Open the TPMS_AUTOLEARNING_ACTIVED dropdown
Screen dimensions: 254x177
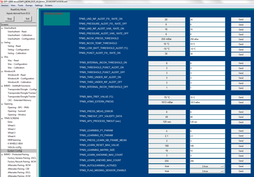207,166
